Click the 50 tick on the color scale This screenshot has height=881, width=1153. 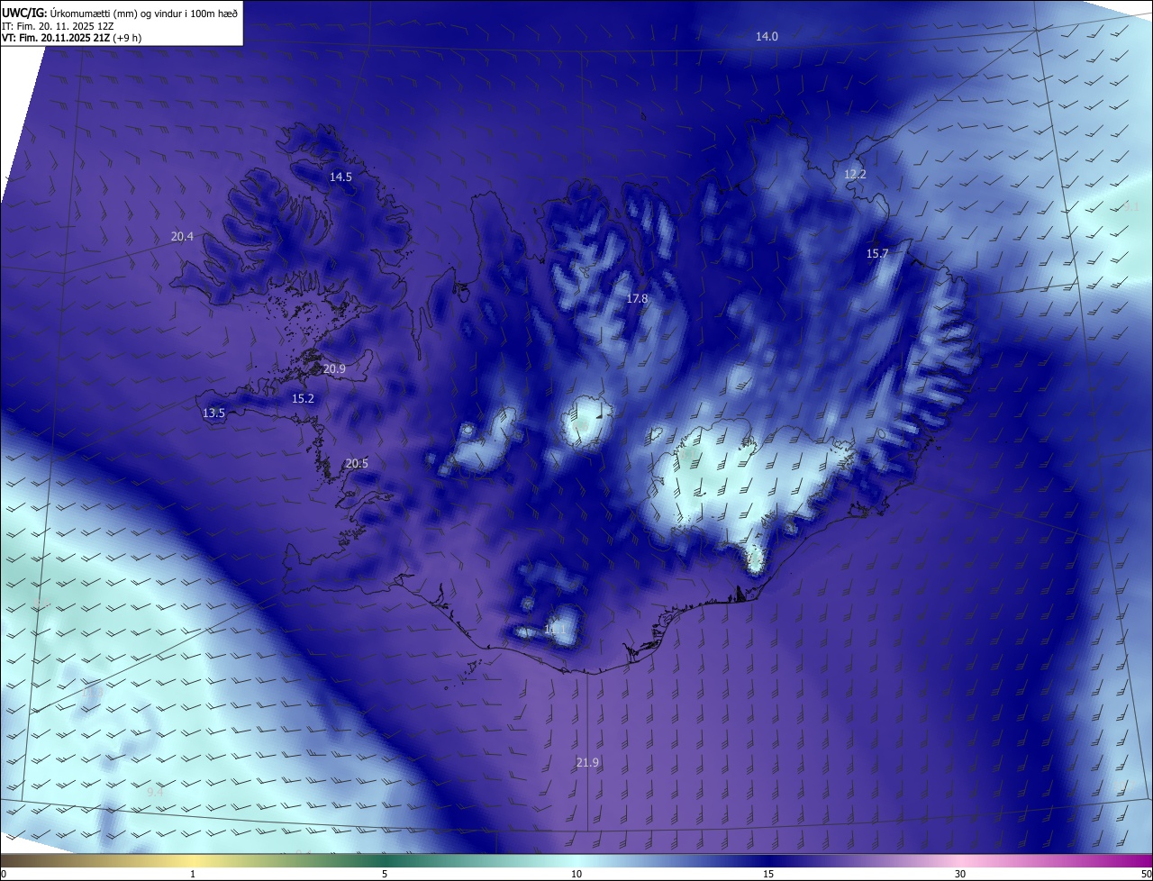click(x=1146, y=874)
